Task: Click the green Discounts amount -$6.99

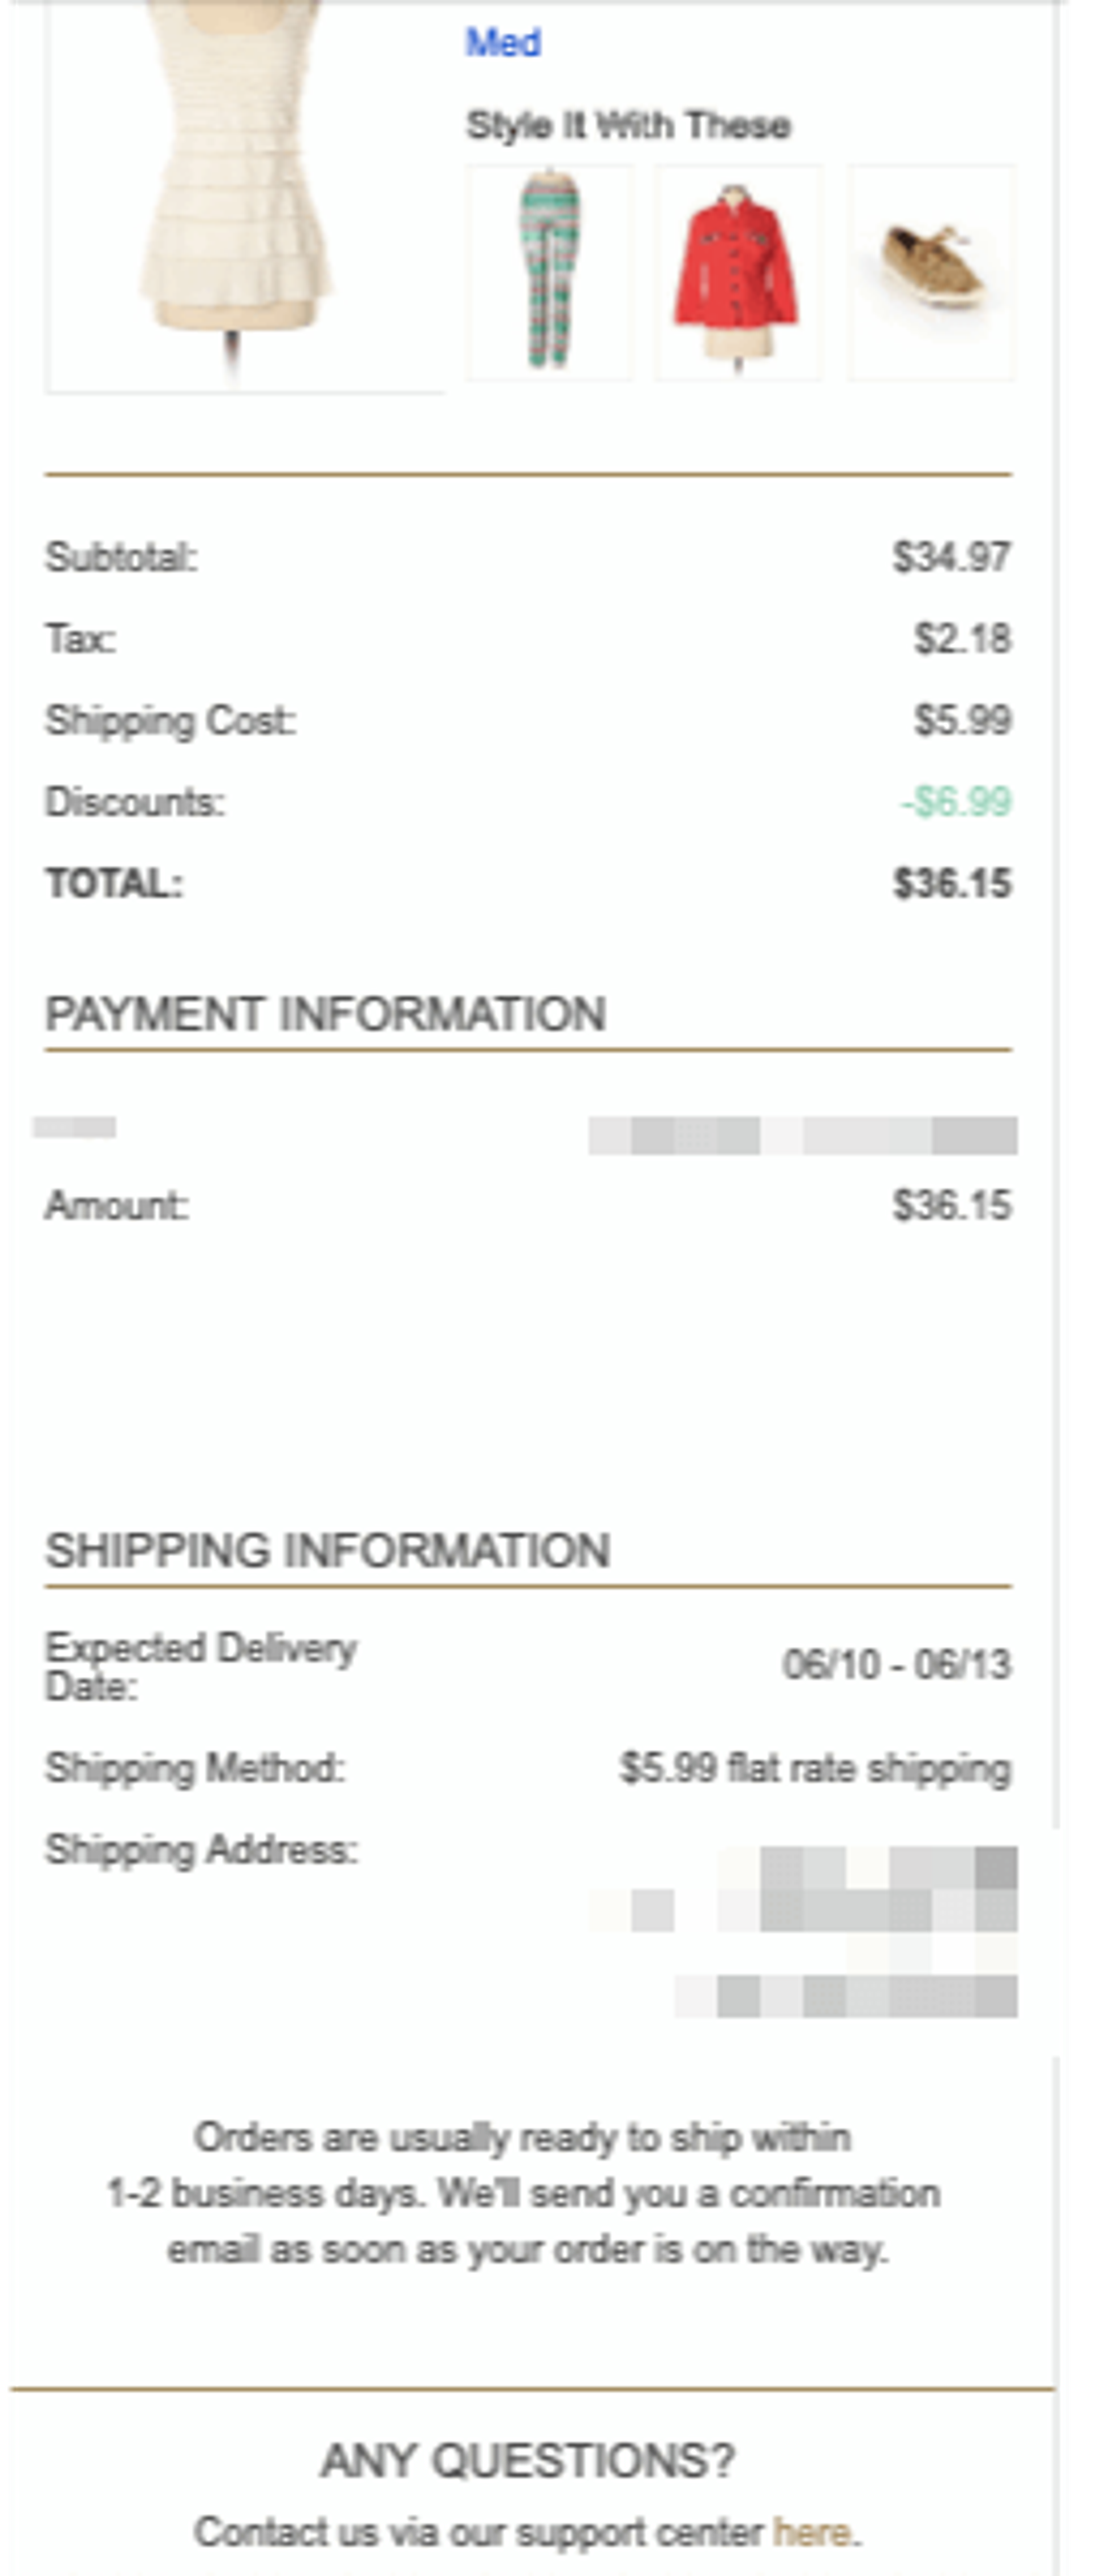Action: tap(957, 802)
